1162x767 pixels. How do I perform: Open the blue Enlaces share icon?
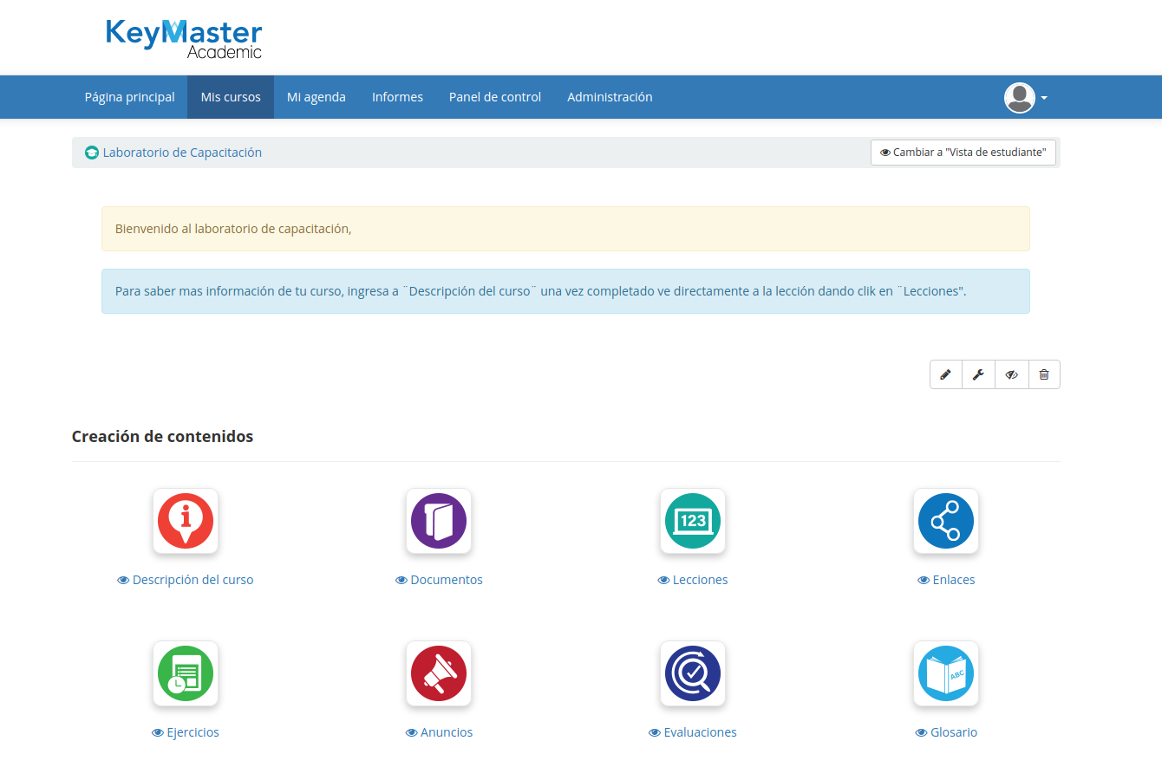coord(945,521)
